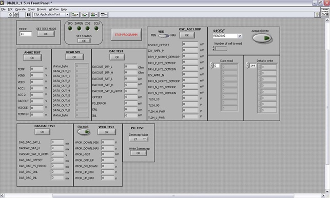Click OK under SET STATUS
Screen dimensions: 330x198
pos(84,41)
